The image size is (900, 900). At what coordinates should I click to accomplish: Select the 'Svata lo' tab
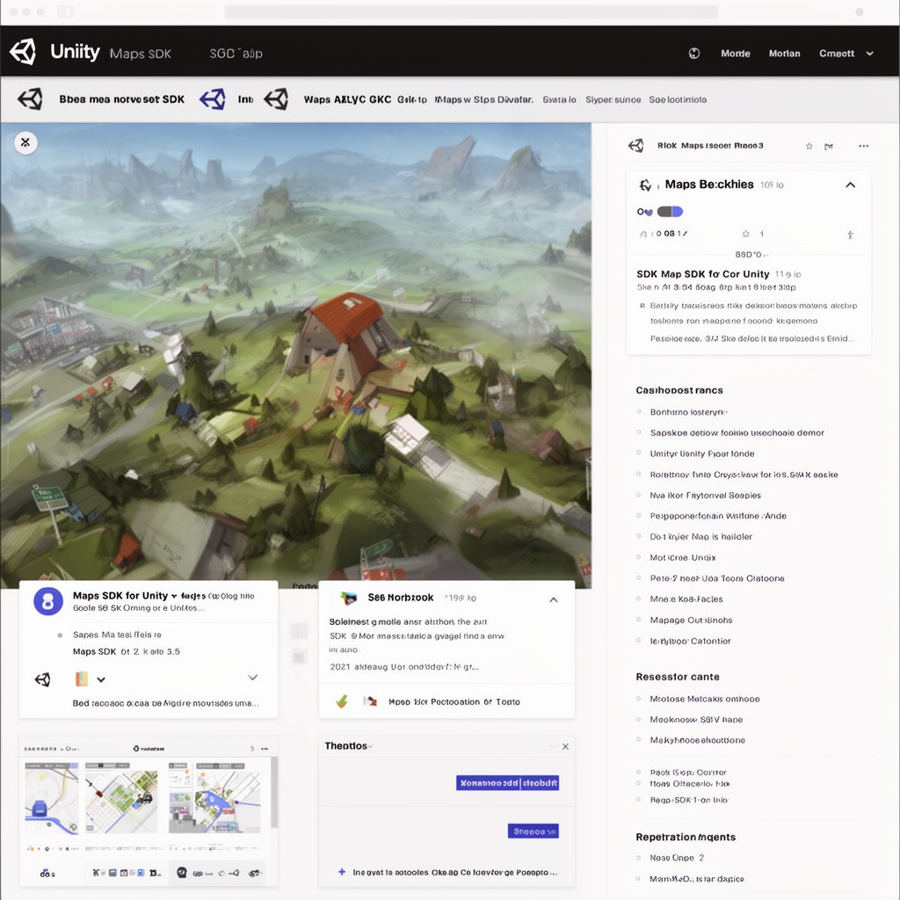559,99
